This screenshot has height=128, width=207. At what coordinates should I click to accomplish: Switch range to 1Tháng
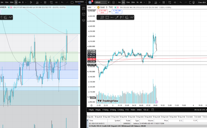(105, 110)
